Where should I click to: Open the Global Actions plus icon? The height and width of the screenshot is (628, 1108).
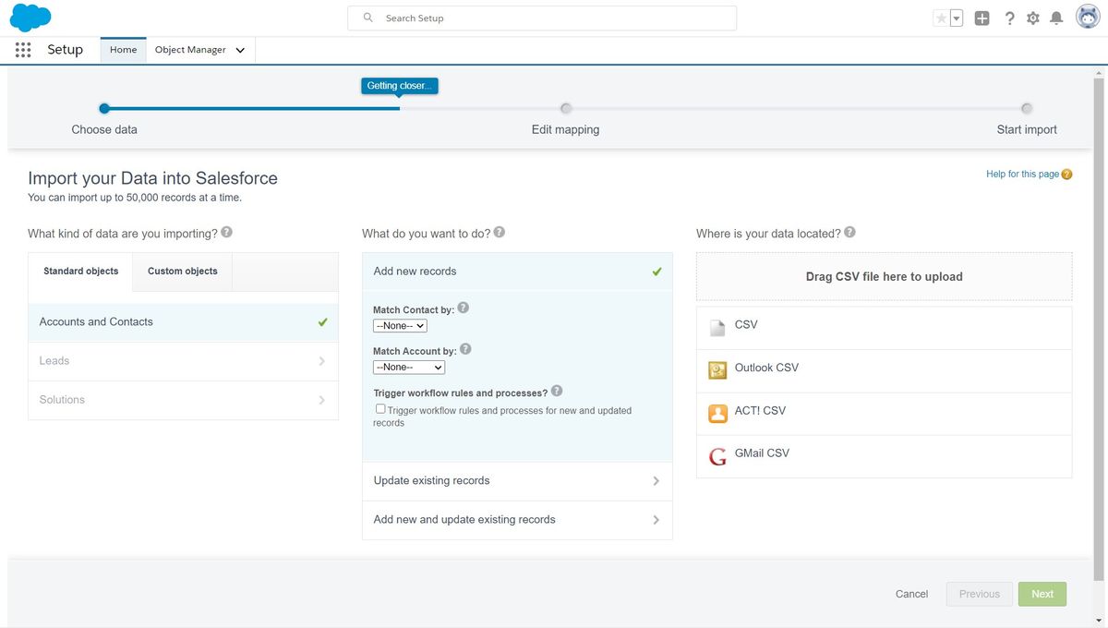click(982, 18)
